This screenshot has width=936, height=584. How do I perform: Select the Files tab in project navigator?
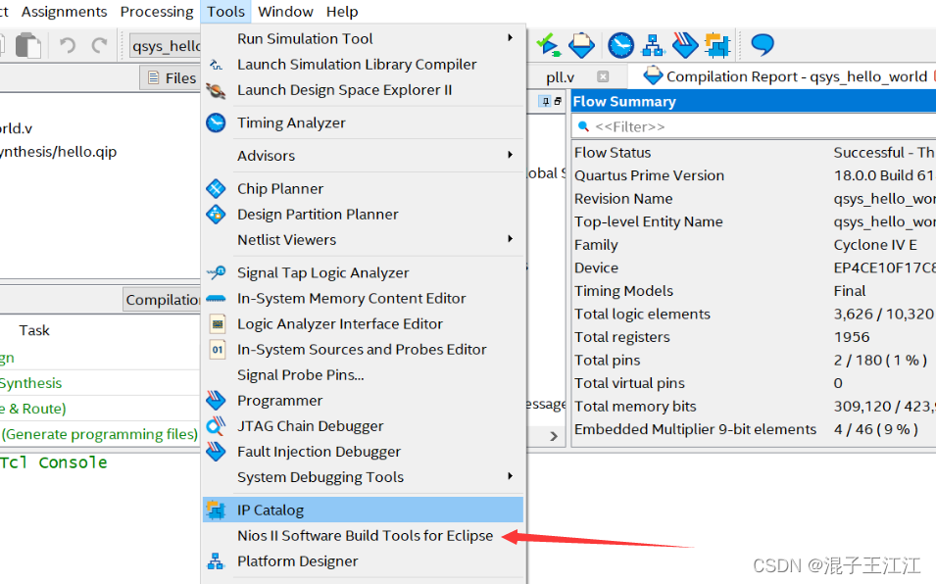click(x=172, y=78)
